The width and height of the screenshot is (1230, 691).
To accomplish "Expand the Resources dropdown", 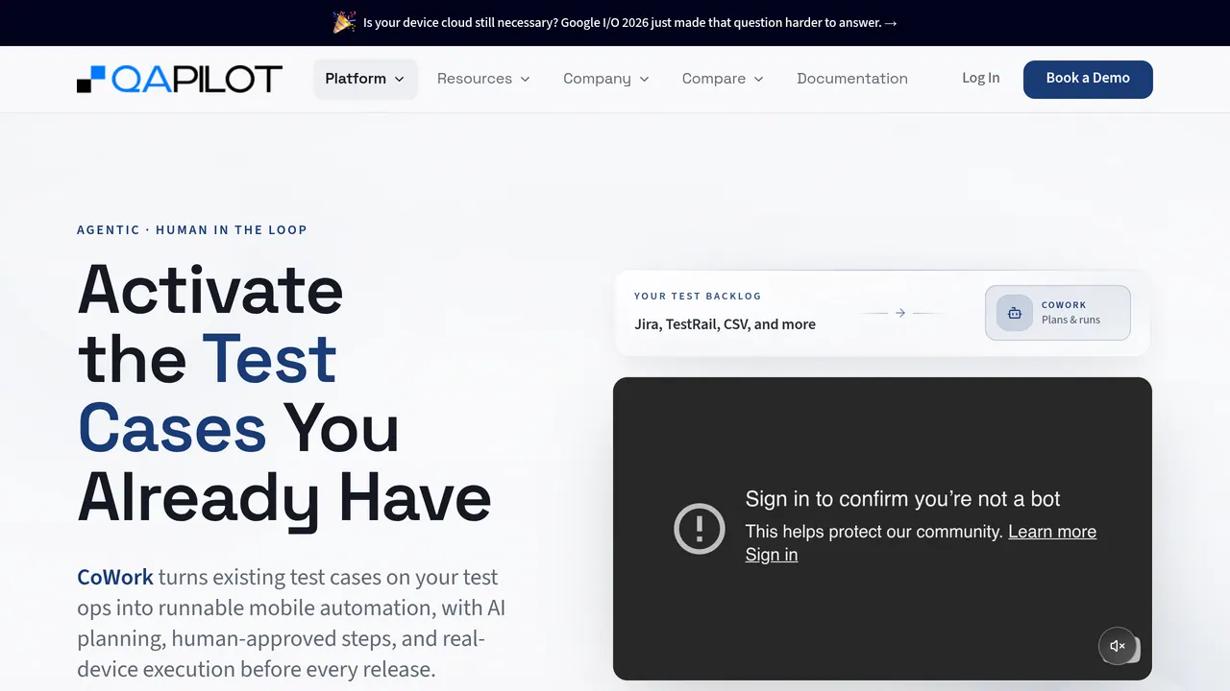I will point(483,79).
